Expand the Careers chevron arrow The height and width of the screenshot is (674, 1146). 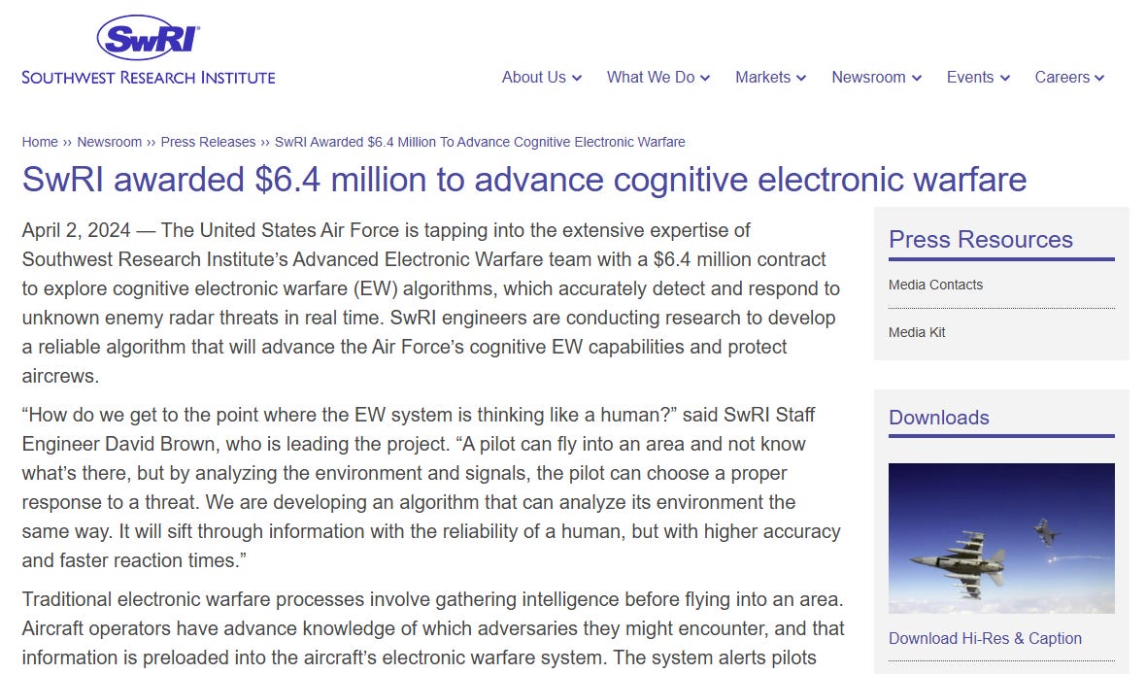[1099, 79]
